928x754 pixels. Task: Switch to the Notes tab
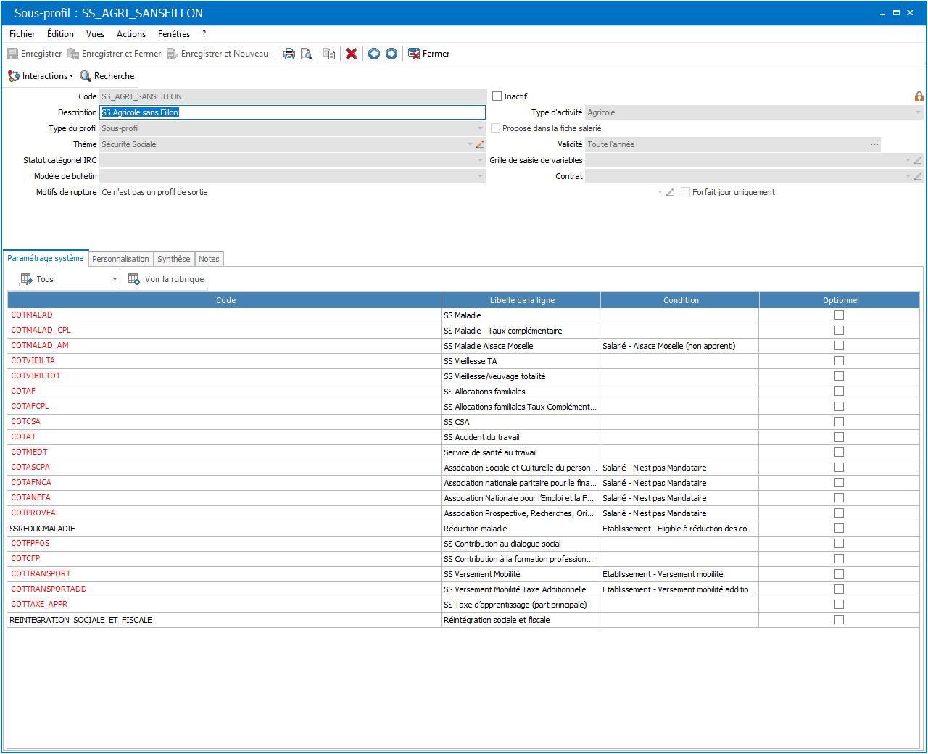(209, 259)
